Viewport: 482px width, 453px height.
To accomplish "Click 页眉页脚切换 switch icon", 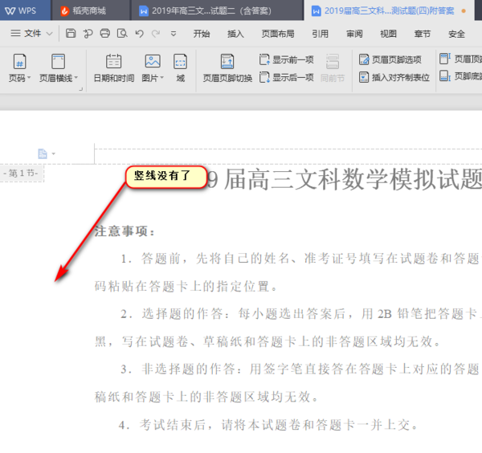I will [227, 62].
